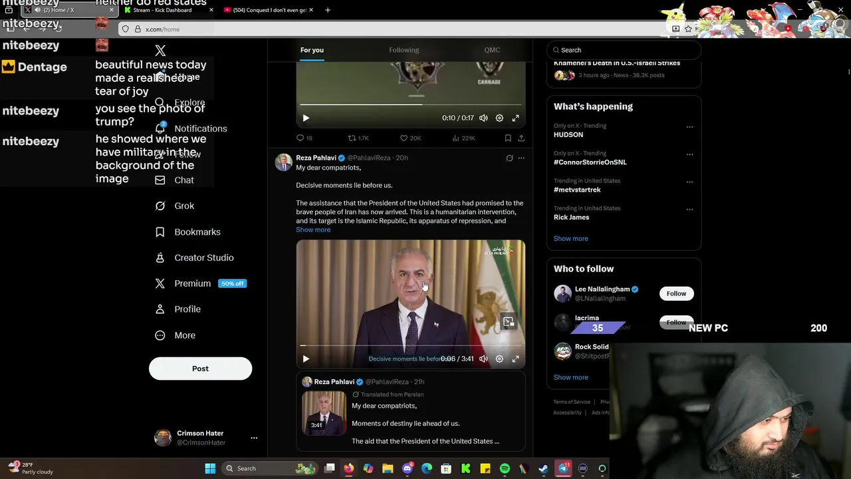Image resolution: width=851 pixels, height=479 pixels.
Task: Share the top video post
Action: coord(521,138)
